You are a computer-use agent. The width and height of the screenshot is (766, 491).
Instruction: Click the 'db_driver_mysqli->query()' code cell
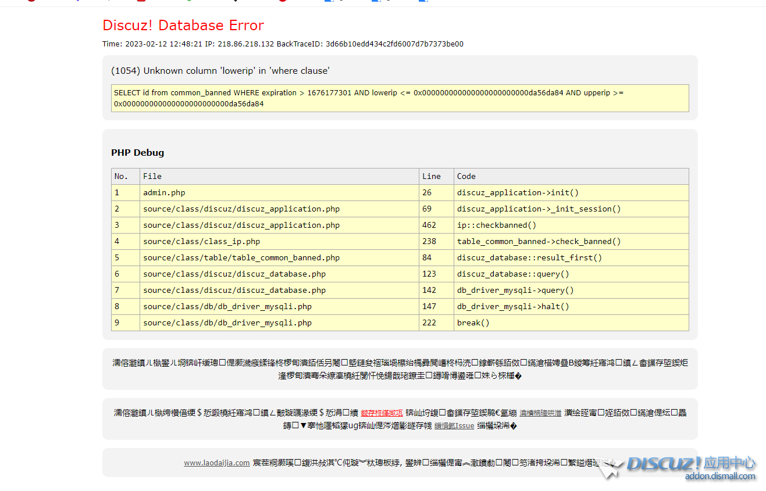click(x=571, y=290)
